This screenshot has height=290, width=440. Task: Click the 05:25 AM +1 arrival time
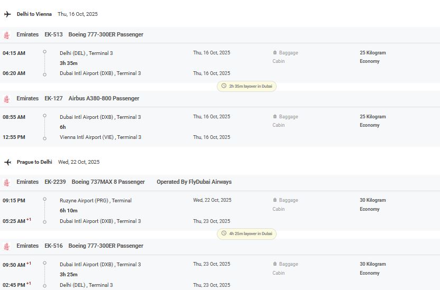pos(17,220)
